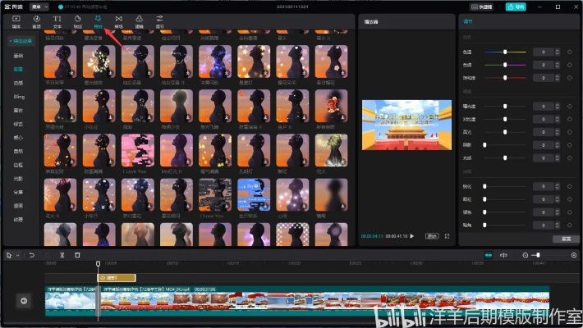Viewport: 583px width, 328px height.
Task: Click the teal 导出 export button
Action: (x=516, y=6)
